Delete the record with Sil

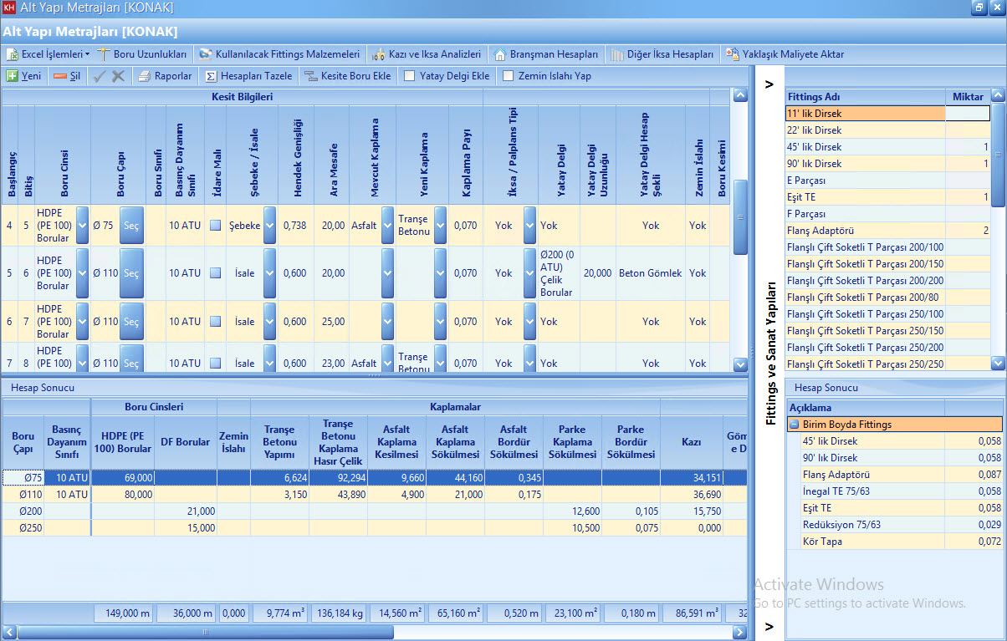(67, 76)
